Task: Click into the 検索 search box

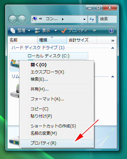Action: [x=108, y=19]
